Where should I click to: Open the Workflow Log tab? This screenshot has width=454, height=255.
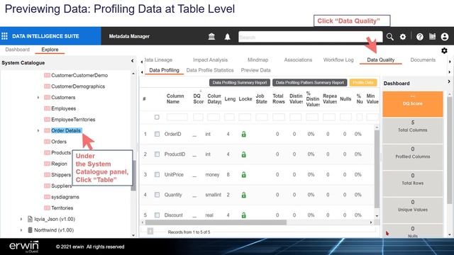(x=338, y=59)
